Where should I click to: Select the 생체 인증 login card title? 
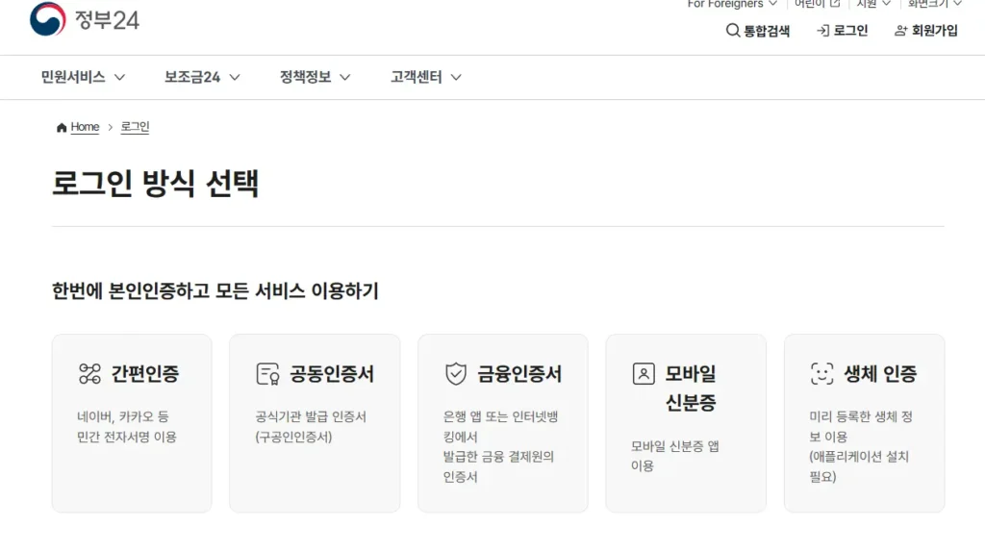[x=880, y=374]
